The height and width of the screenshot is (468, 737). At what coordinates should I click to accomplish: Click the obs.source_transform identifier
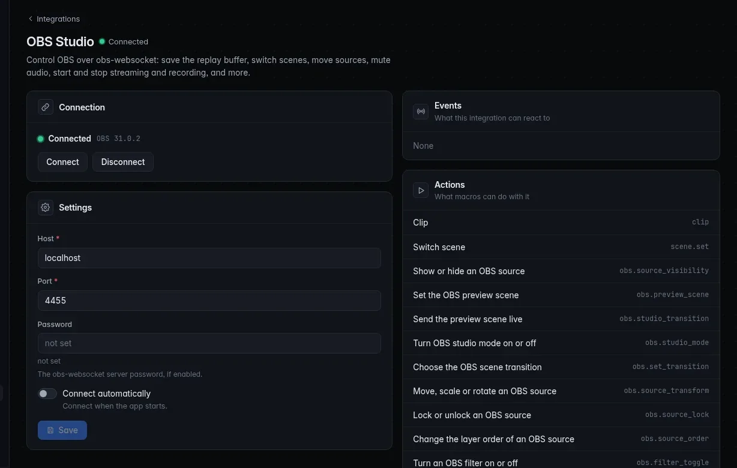coord(666,391)
